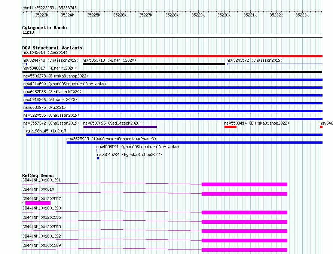Click the partially visible nsv646 red marker
This screenshot has height=254, width=333.
click(321, 127)
